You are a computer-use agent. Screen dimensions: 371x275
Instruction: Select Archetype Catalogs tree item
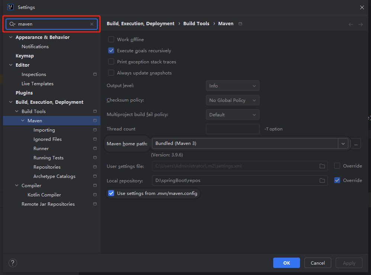[x=54, y=176]
